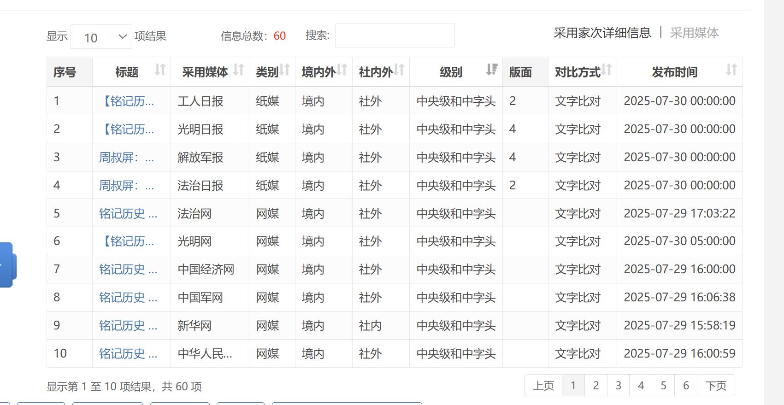Screen dimensions: 784x405
Task: Open 周叔屏 link in 法治日报 row
Action: point(127,186)
